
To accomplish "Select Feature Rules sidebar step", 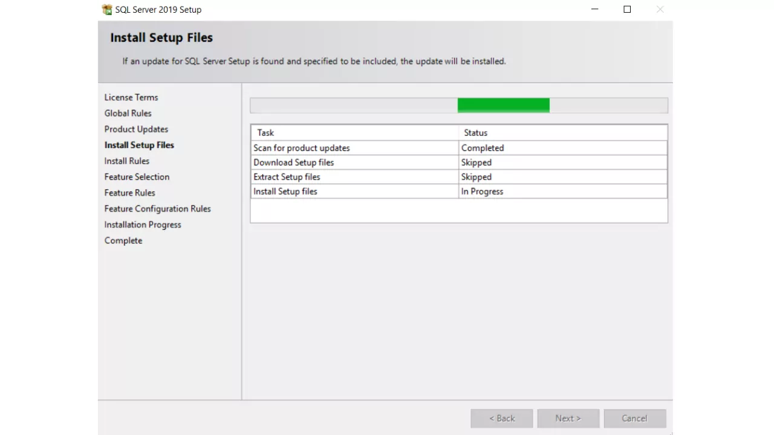I will tap(129, 193).
